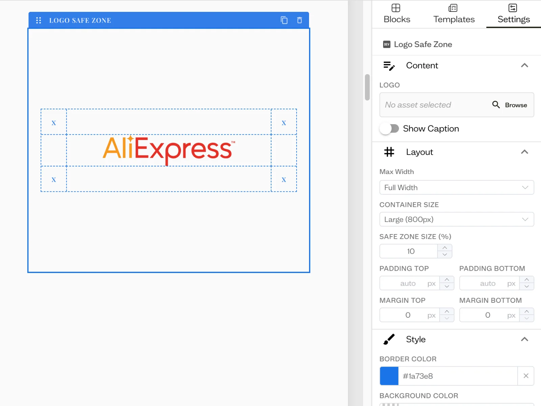Collapse the Content section

(524, 65)
